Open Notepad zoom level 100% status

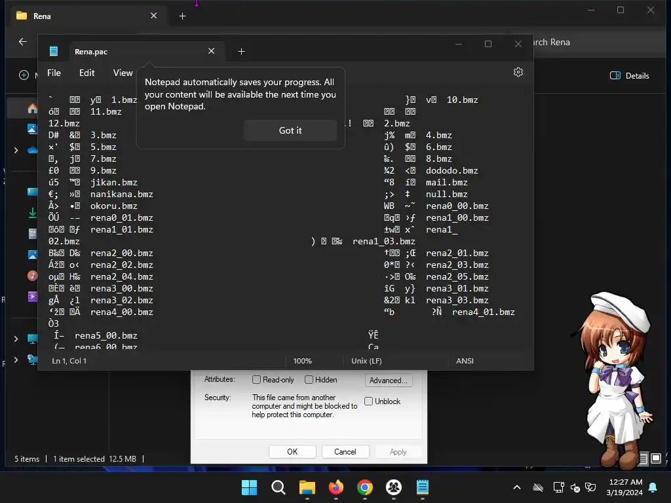[303, 361]
